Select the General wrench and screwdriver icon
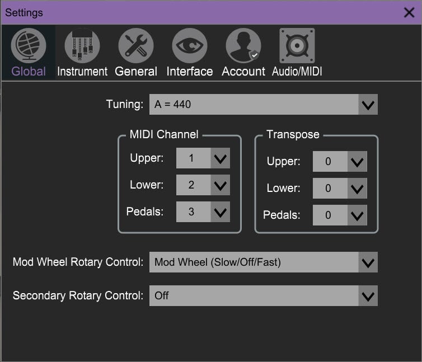This screenshot has height=362, width=422. [136, 46]
